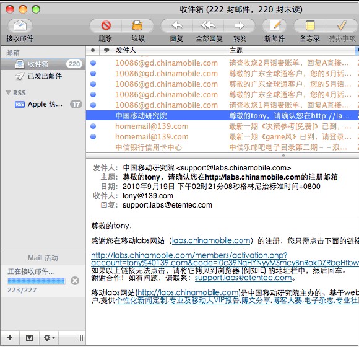Select the 您的5月话 chinamobile message
The height and width of the screenshot is (347, 359).
(x=222, y=84)
